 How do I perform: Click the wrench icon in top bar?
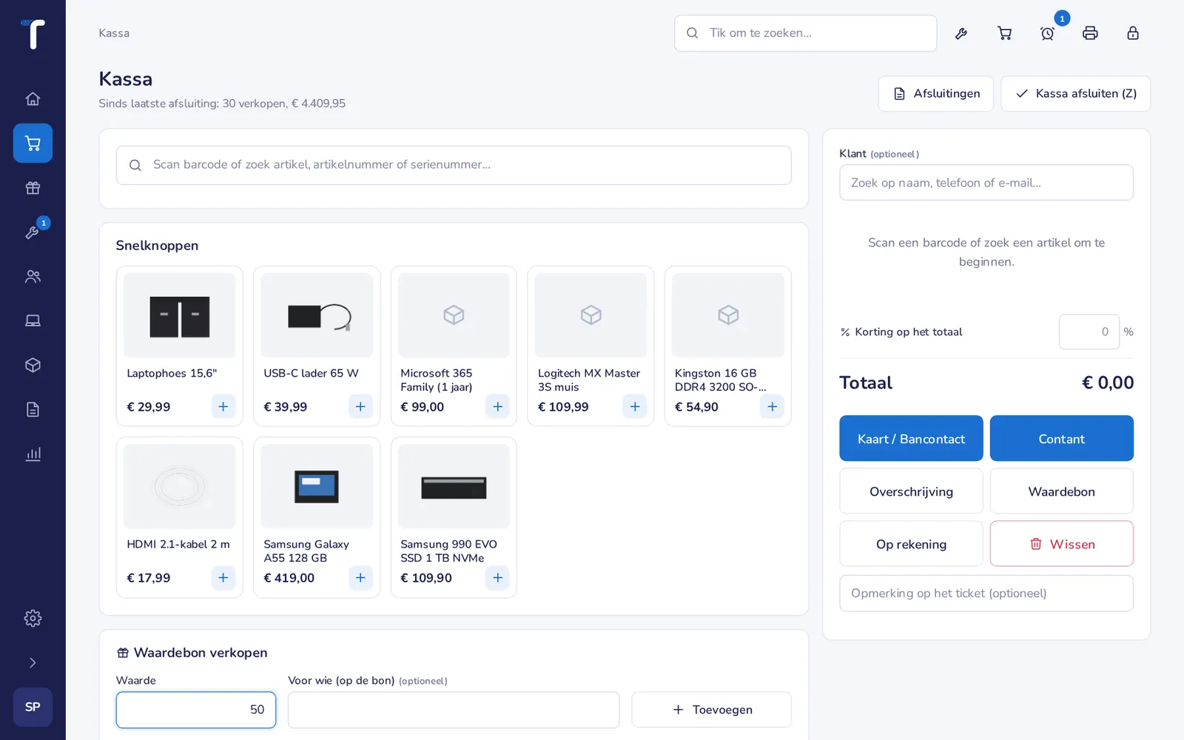coord(961,33)
